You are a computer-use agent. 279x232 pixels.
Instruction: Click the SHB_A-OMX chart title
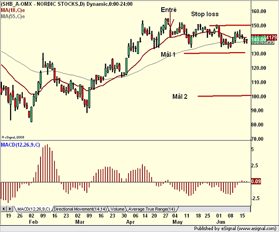coord(67,4)
